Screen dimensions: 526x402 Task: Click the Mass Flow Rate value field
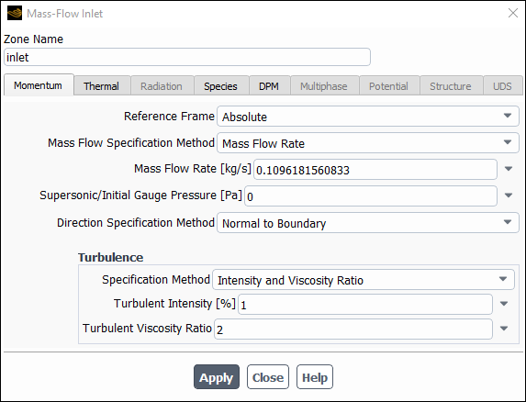pos(375,170)
